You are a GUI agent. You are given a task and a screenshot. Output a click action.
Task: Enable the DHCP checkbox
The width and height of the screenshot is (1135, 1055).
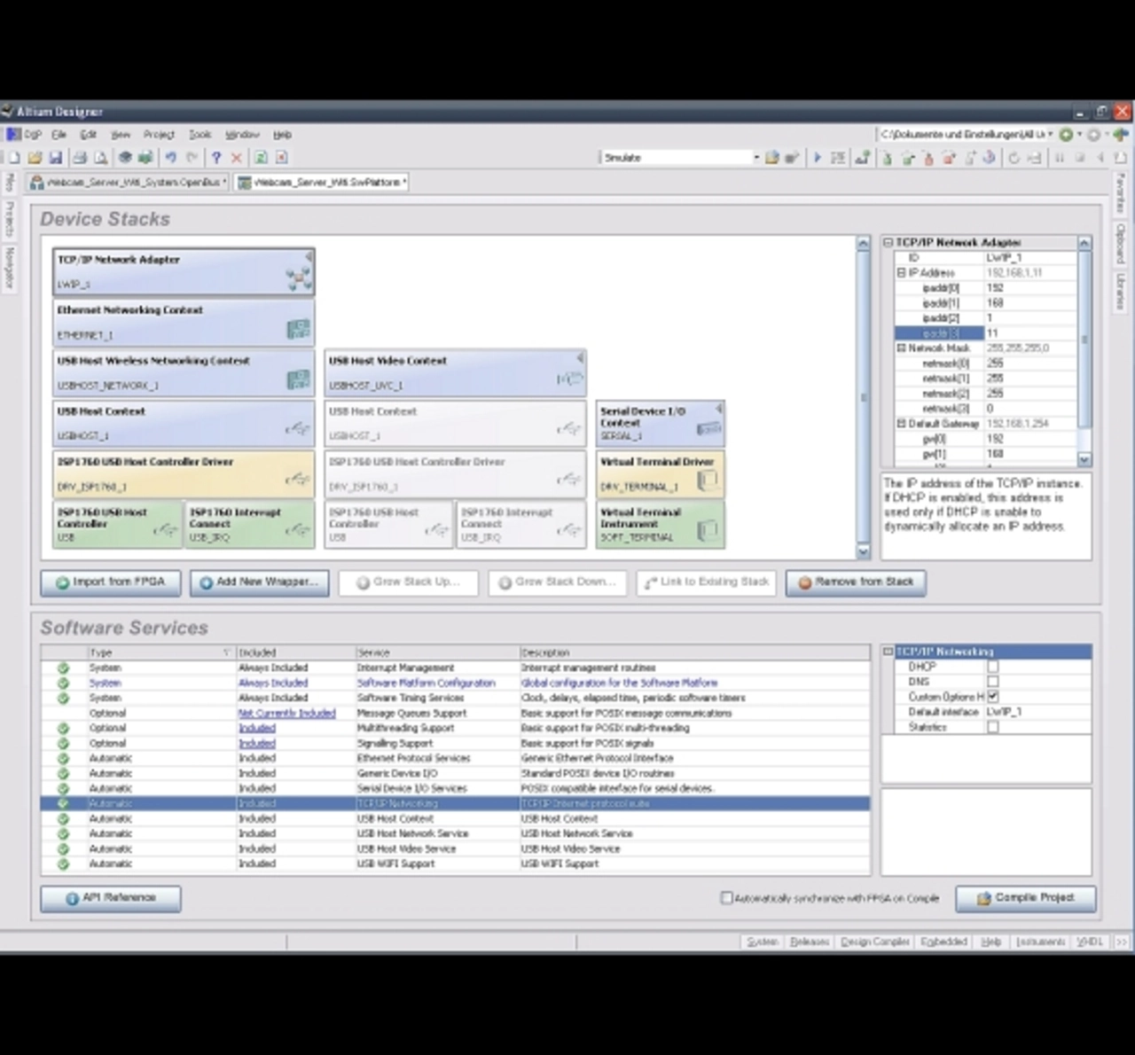pyautogui.click(x=992, y=667)
